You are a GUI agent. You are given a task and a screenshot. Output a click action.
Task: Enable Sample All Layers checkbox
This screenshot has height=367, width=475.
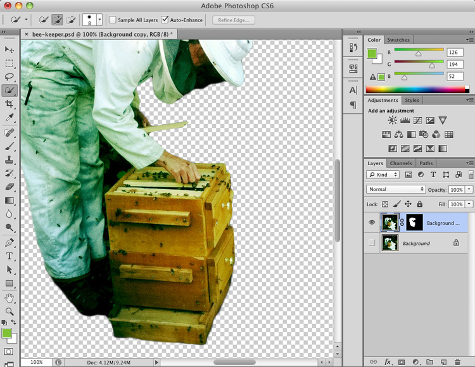113,20
